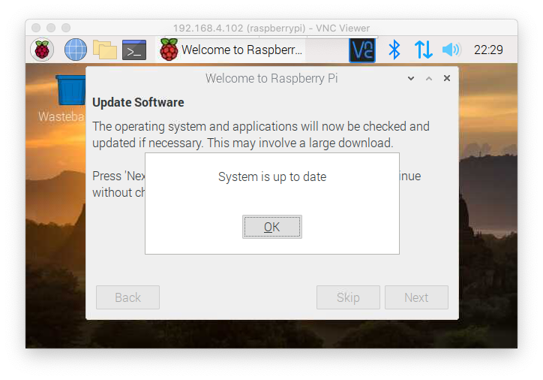
Task: Select the Welcome to Raspberry Pi taskbar entry
Action: tap(231, 50)
